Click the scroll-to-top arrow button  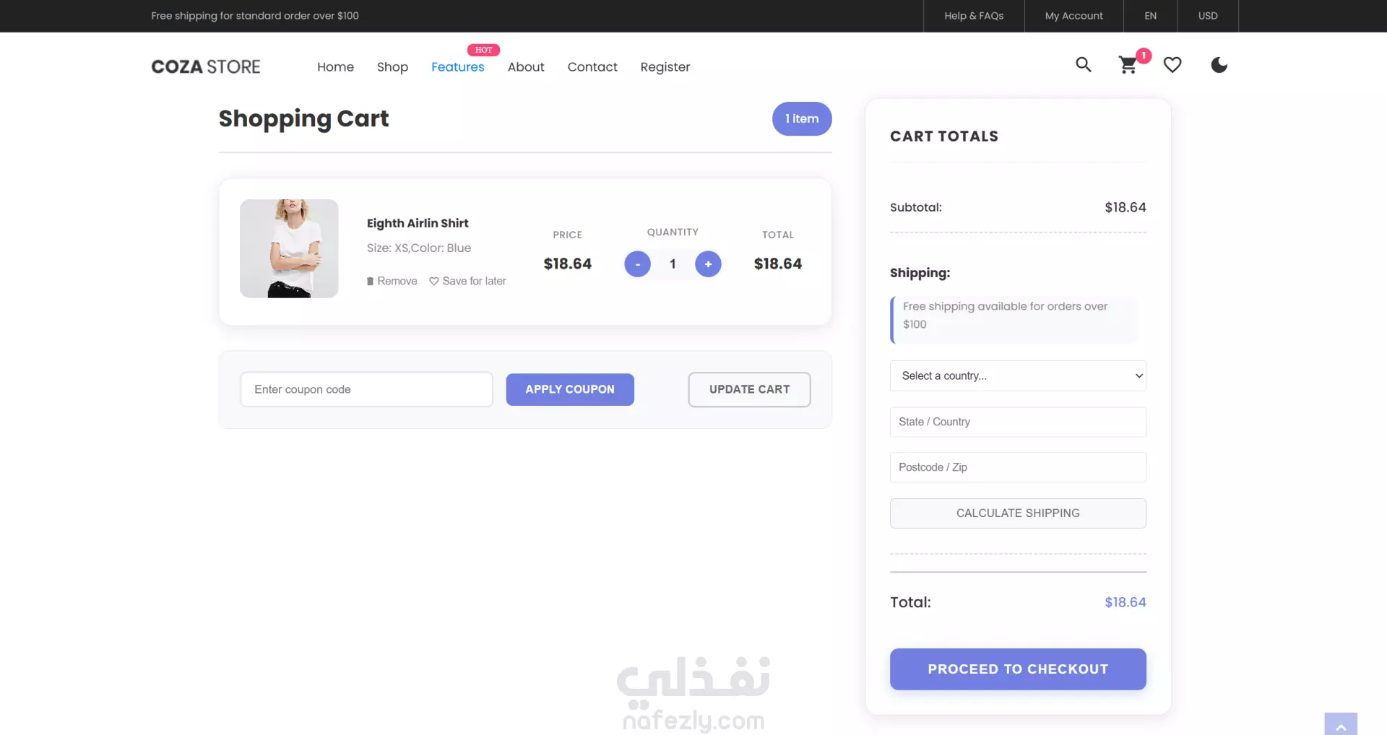tap(1341, 724)
